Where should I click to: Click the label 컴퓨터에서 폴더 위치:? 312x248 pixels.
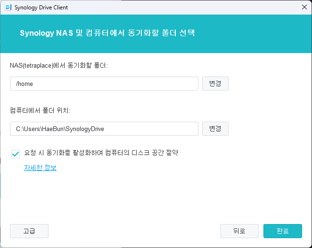(x=40, y=110)
